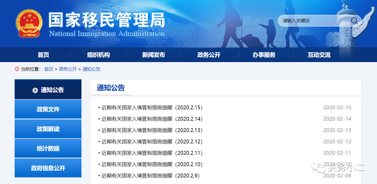Click the location pin icon
Screen dimensions: 377x184
click(17, 69)
